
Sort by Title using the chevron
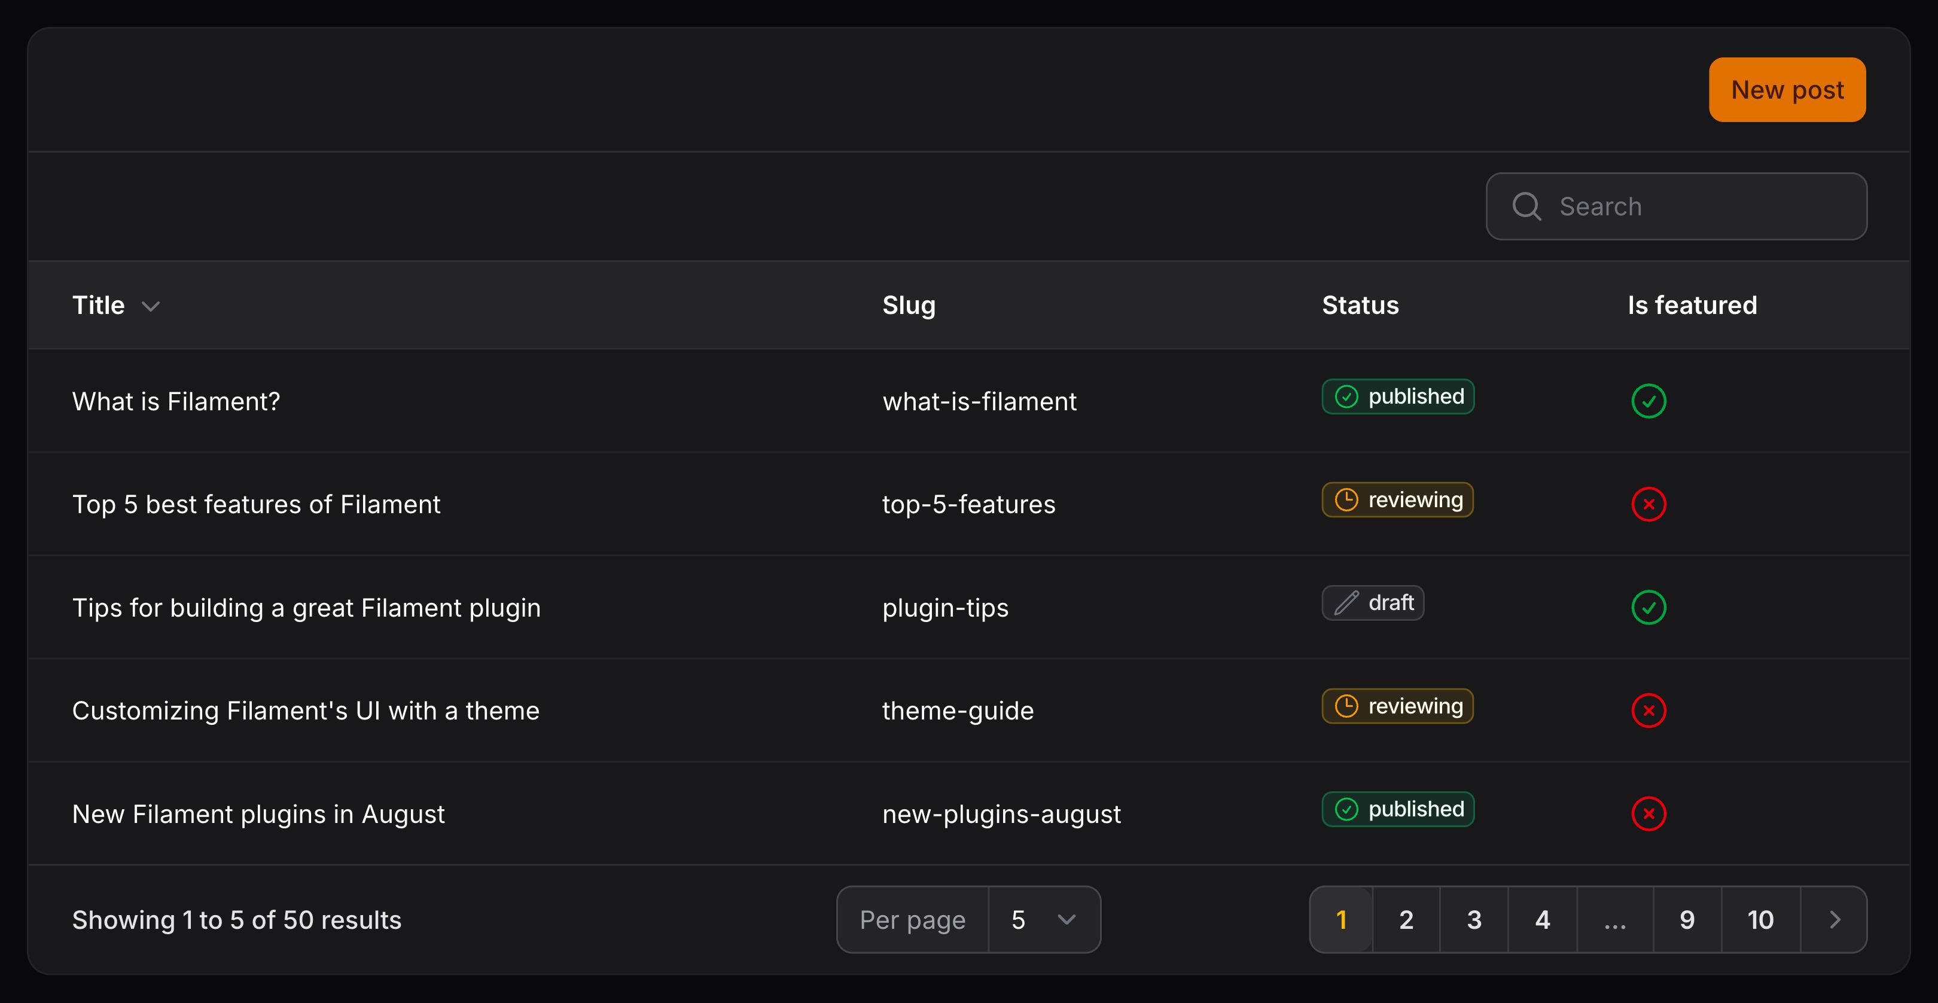pos(151,306)
